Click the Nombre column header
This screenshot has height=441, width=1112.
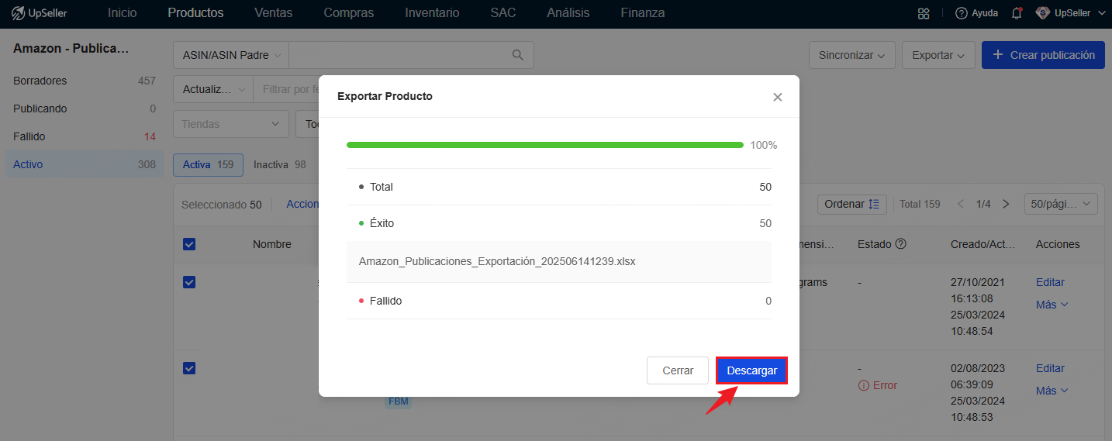(272, 244)
